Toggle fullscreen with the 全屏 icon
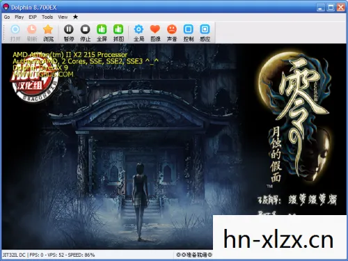 point(102,33)
